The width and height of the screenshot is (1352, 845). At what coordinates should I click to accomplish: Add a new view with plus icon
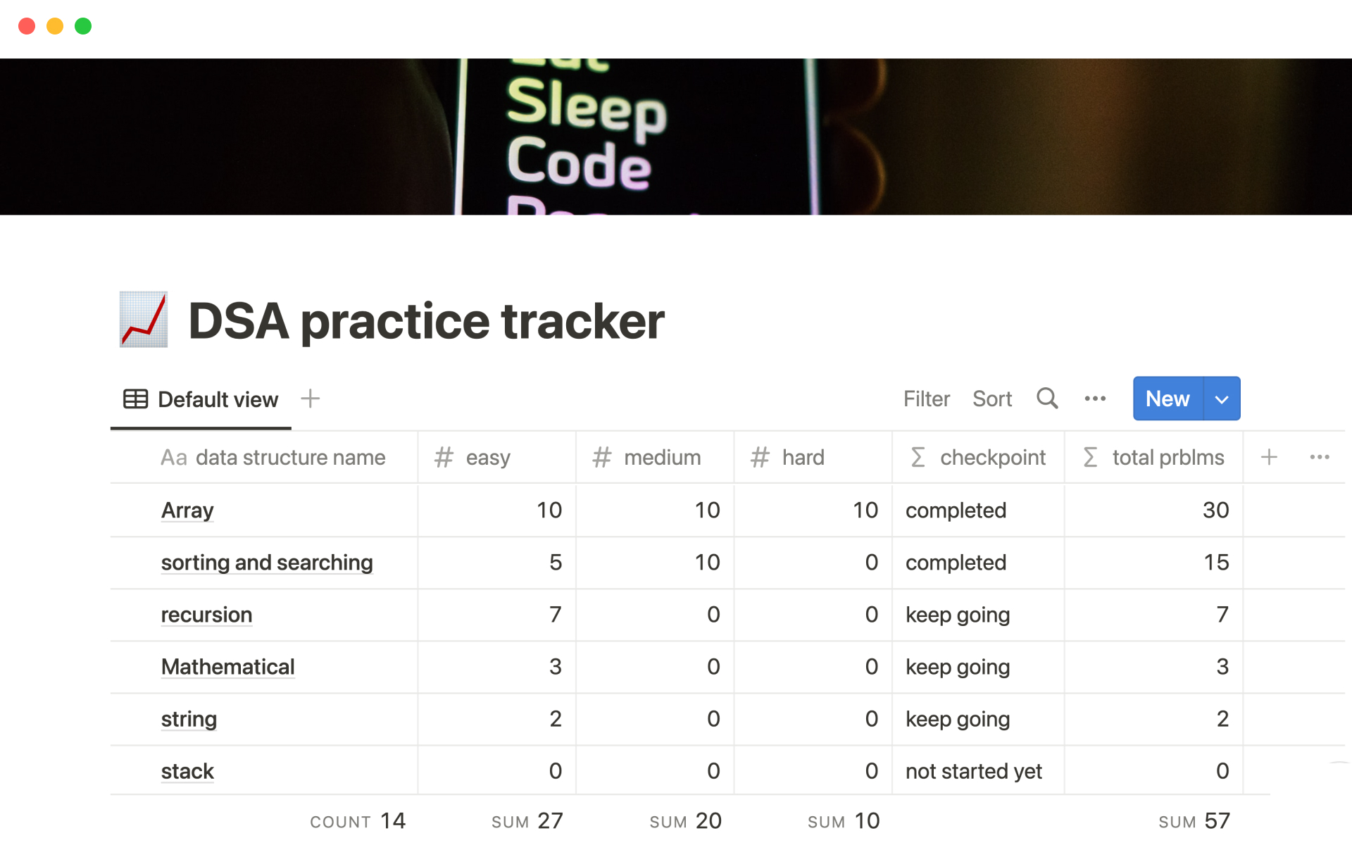pos(310,399)
